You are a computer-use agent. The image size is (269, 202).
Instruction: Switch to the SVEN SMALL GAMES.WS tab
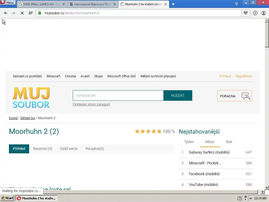coord(41,4)
